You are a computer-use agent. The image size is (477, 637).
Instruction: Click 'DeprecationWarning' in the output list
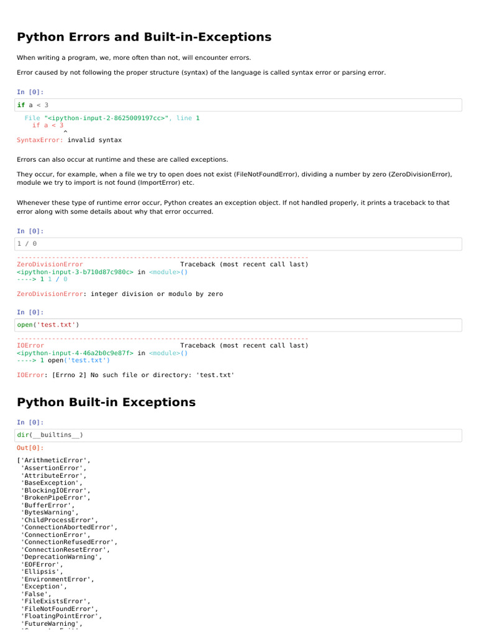click(61, 557)
